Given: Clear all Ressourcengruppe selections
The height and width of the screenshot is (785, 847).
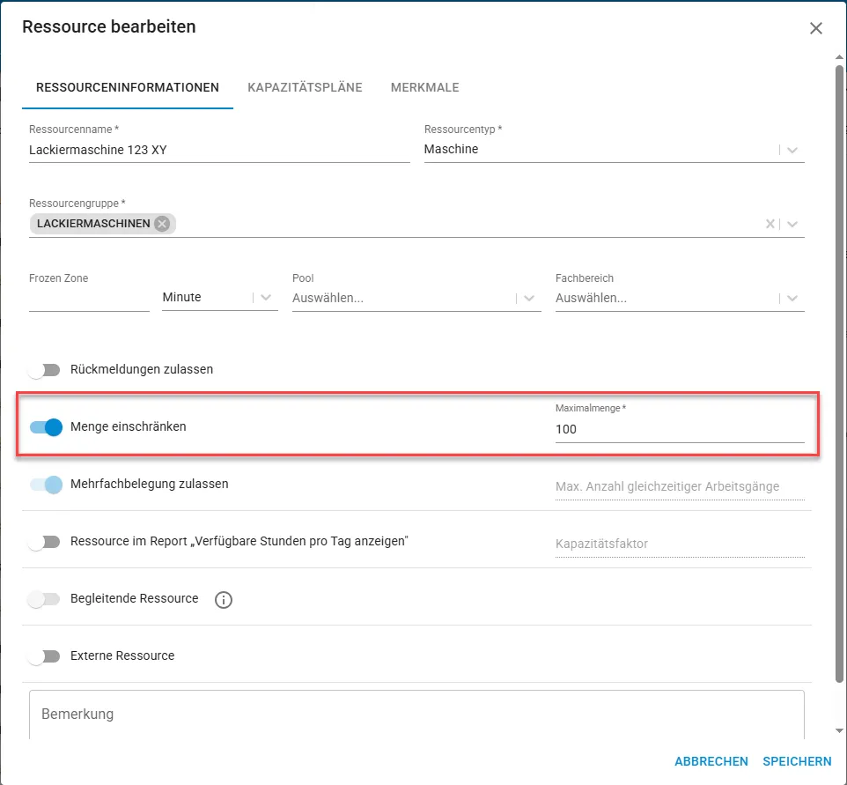Looking at the screenshot, I should pos(770,224).
